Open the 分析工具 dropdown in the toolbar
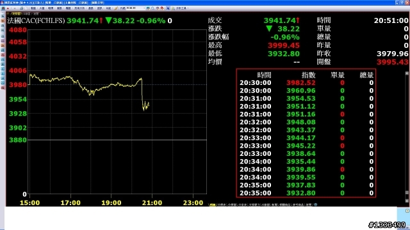The height and width of the screenshot is (230, 410). (182, 8)
